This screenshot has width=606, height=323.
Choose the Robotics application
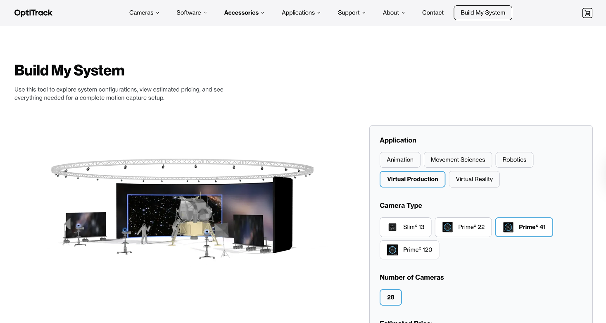click(x=514, y=160)
